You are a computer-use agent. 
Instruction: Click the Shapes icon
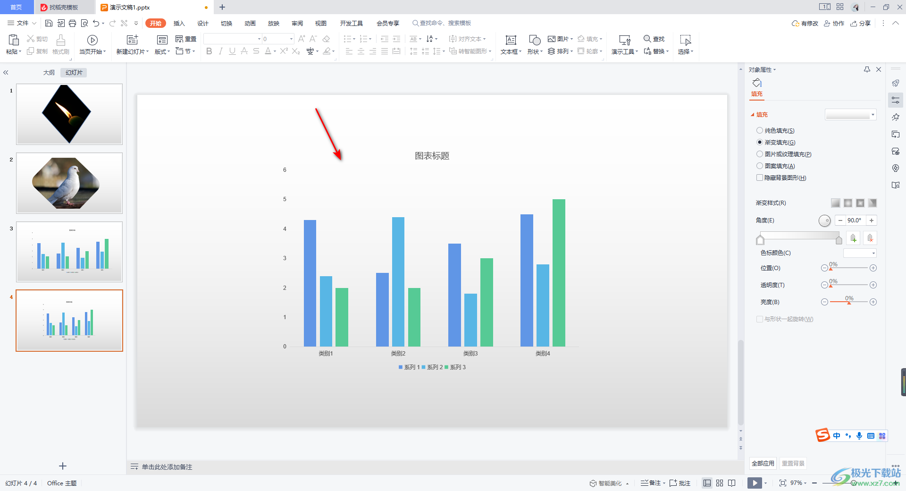535,40
